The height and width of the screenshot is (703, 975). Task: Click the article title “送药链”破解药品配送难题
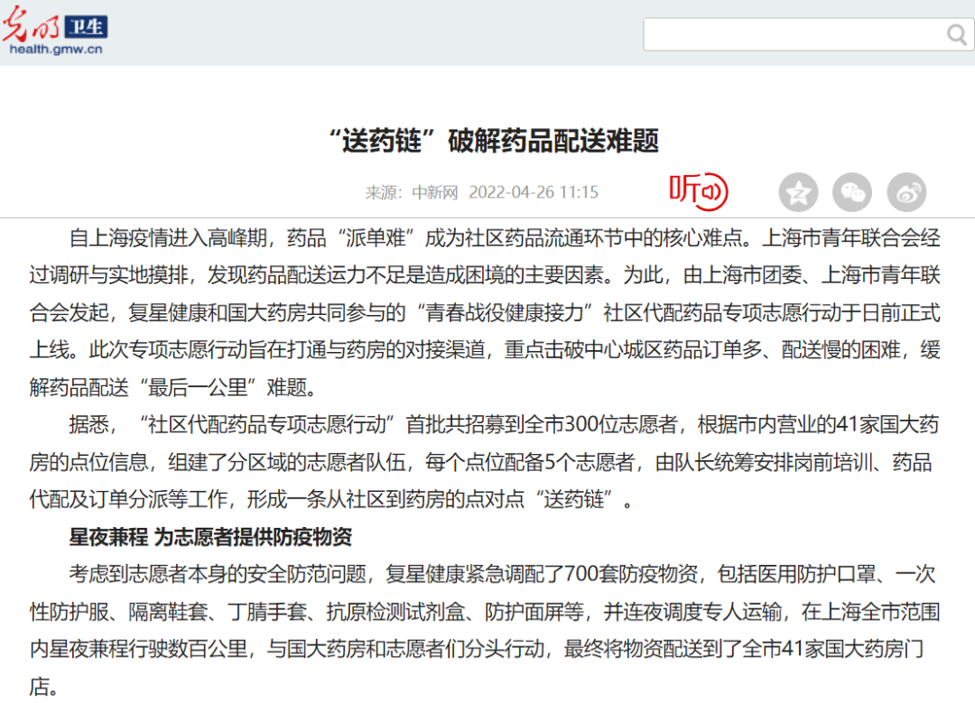pyautogui.click(x=494, y=141)
